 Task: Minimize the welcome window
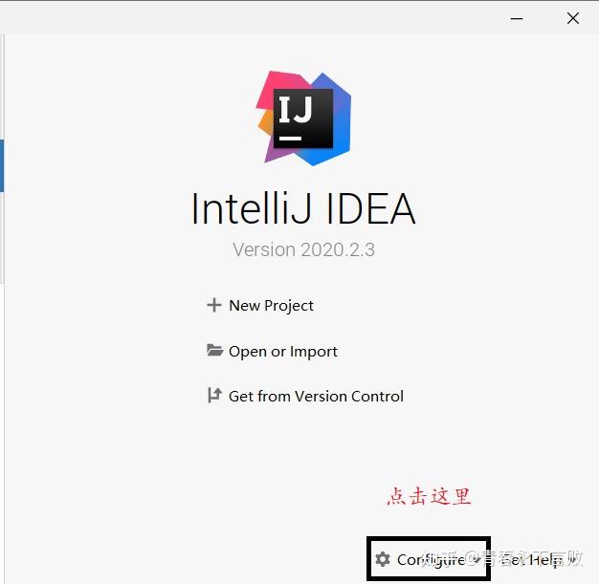tap(517, 18)
